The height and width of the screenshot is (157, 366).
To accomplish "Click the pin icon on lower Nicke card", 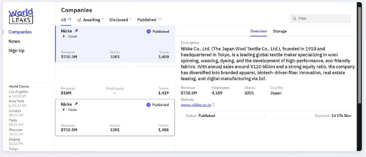I will 76,104.
